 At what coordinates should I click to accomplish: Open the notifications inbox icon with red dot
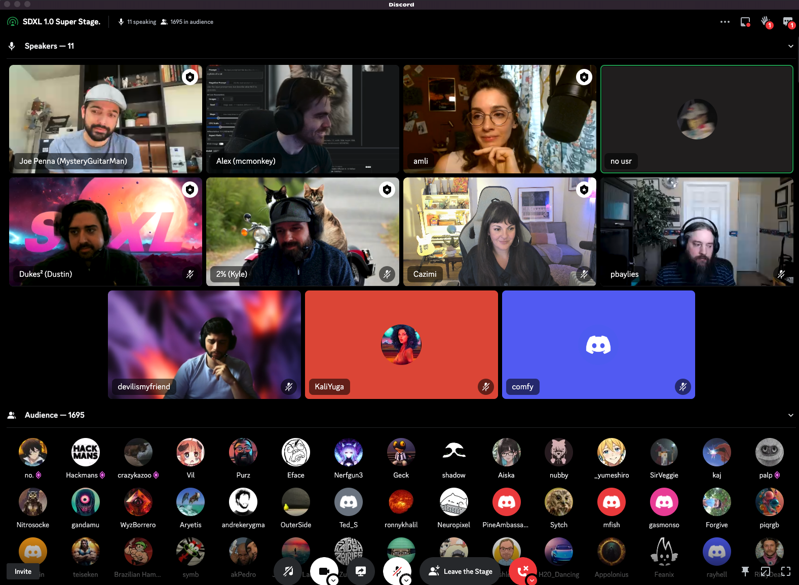(x=745, y=22)
